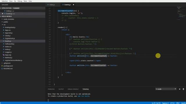This screenshot has width=186, height=104.
Task: Open App.css file
Action: click(8, 30)
